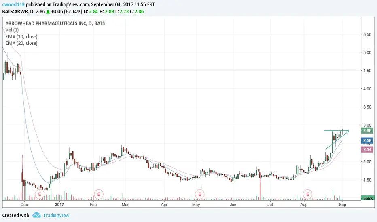Click the green up-arrow change indicator

pos(48,11)
